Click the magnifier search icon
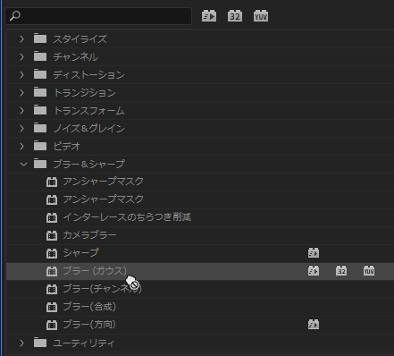 pos(15,16)
